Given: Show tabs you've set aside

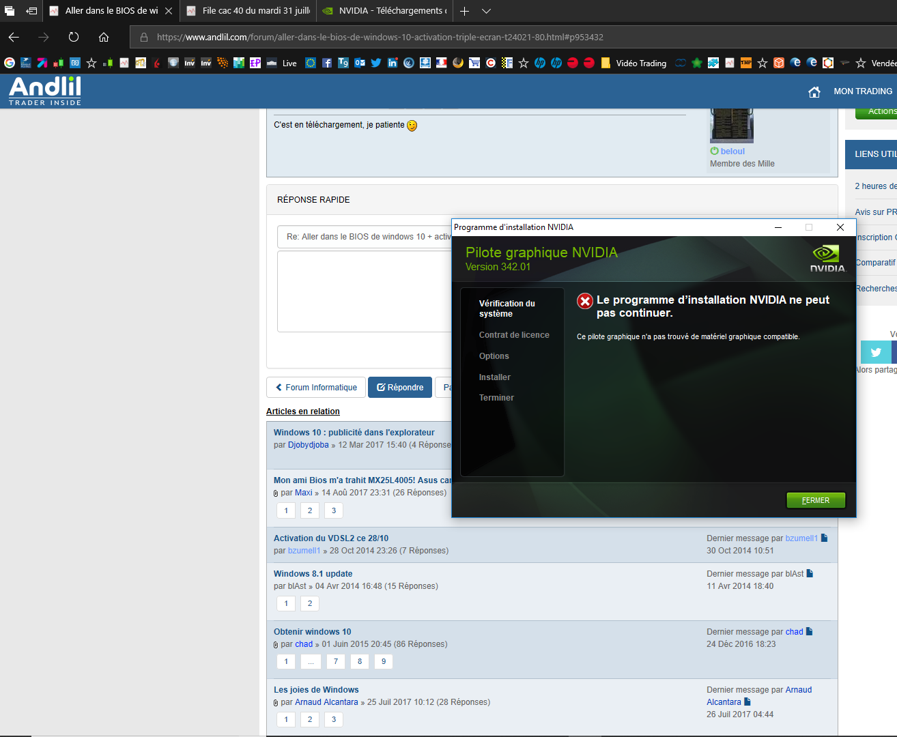Looking at the screenshot, I should point(10,11).
